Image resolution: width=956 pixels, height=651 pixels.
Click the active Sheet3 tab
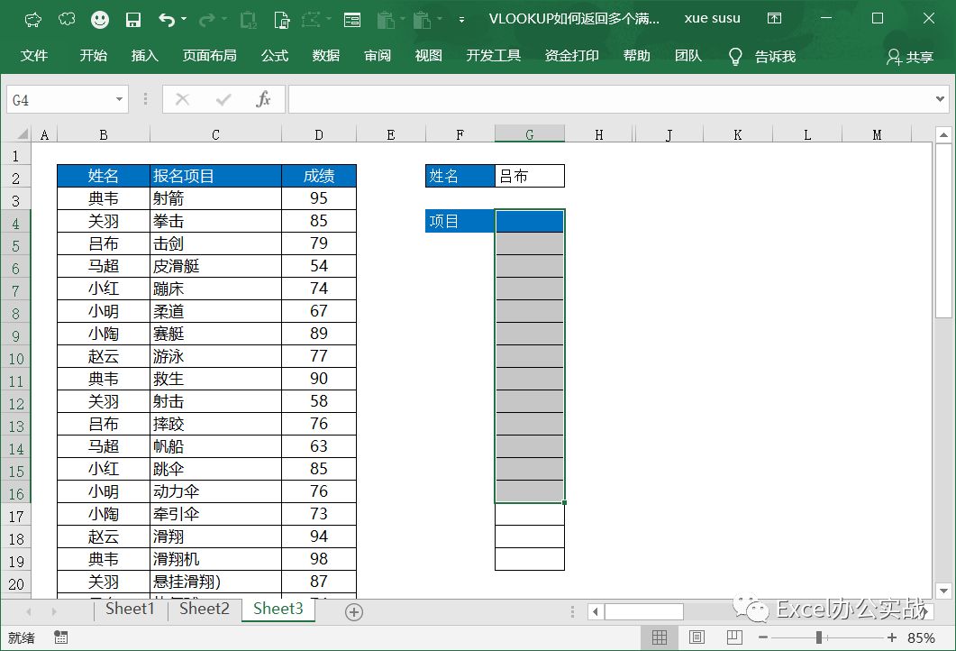tap(278, 609)
